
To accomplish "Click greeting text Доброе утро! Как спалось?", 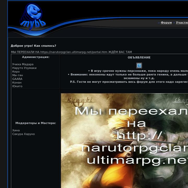I will [x=33, y=46].
